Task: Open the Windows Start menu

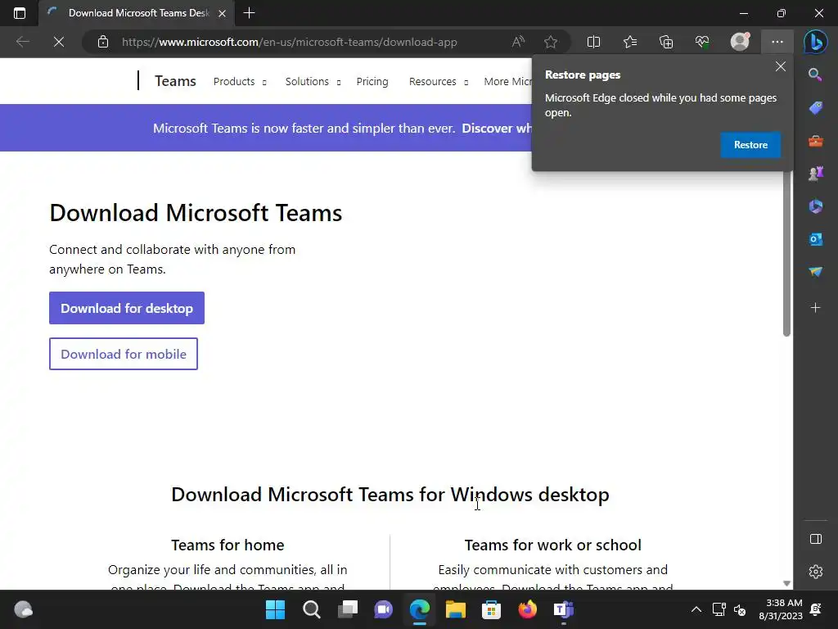Action: click(x=275, y=609)
